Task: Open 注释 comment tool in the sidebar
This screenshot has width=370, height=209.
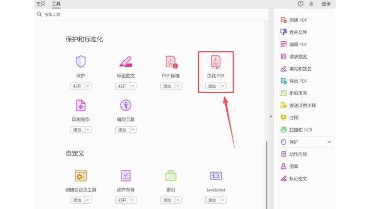Action: pos(289,117)
